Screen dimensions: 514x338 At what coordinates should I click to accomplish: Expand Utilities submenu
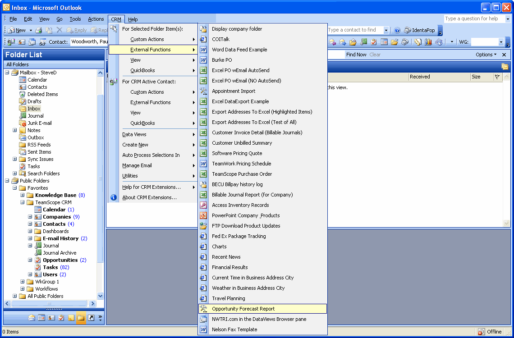[x=153, y=176]
